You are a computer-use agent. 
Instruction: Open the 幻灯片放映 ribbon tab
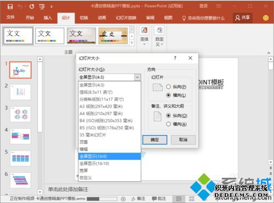tap(126, 18)
